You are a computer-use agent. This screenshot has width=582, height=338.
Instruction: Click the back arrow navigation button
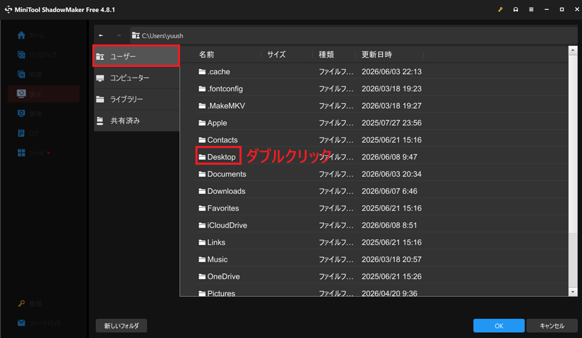(101, 35)
